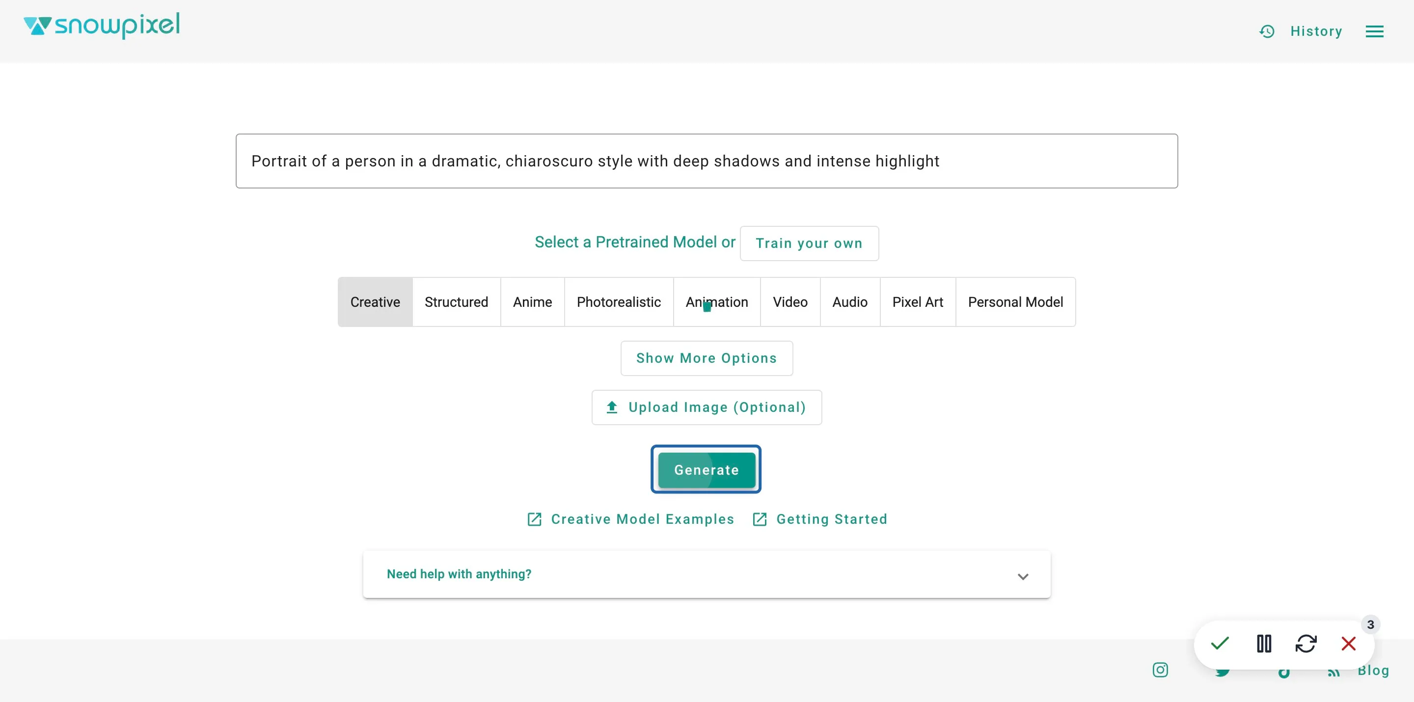Select the Anime model
1414x702 pixels.
point(532,302)
